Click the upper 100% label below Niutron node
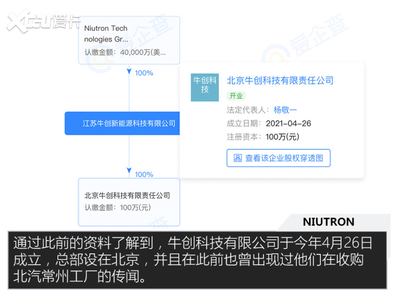The height and width of the screenshot is (299, 398). [x=144, y=73]
